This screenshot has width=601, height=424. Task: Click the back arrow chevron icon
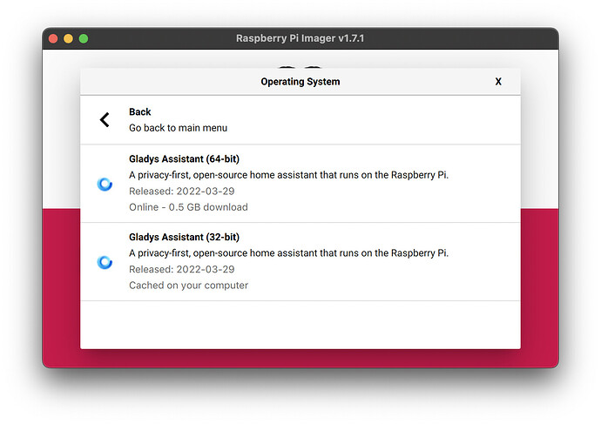(x=105, y=120)
